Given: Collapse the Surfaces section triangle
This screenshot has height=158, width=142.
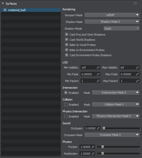Looking at the screenshot, I should [3, 3].
